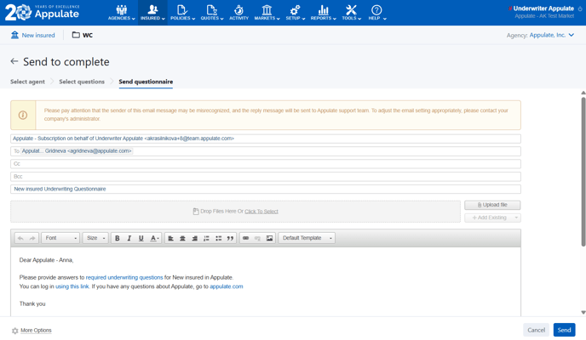Click the Send button

pos(565,330)
